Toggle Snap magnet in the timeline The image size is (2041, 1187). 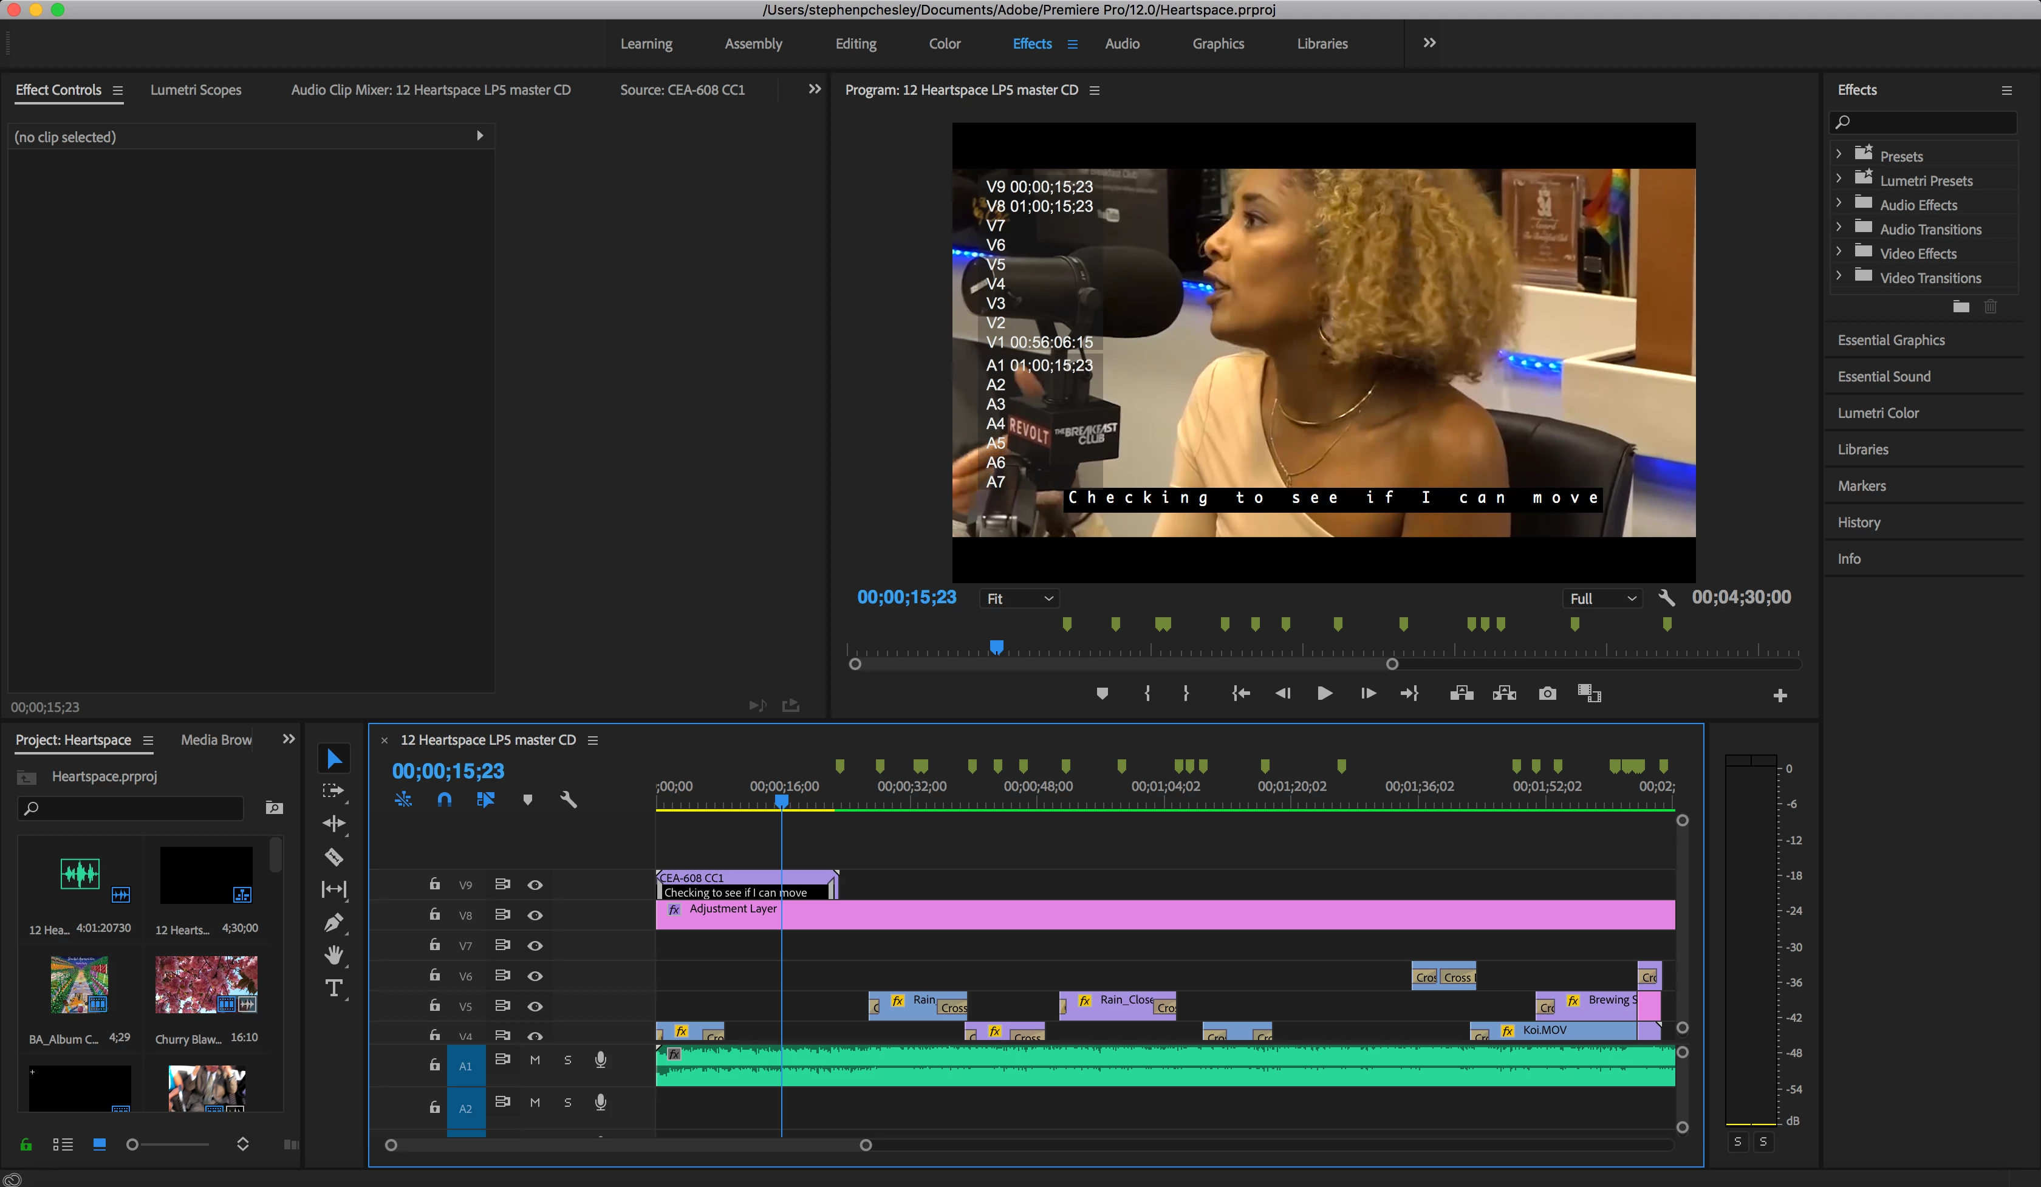[444, 800]
